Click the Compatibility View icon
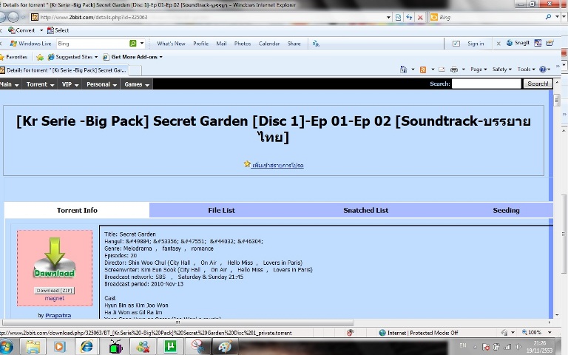568x355 pixels. coord(398,17)
